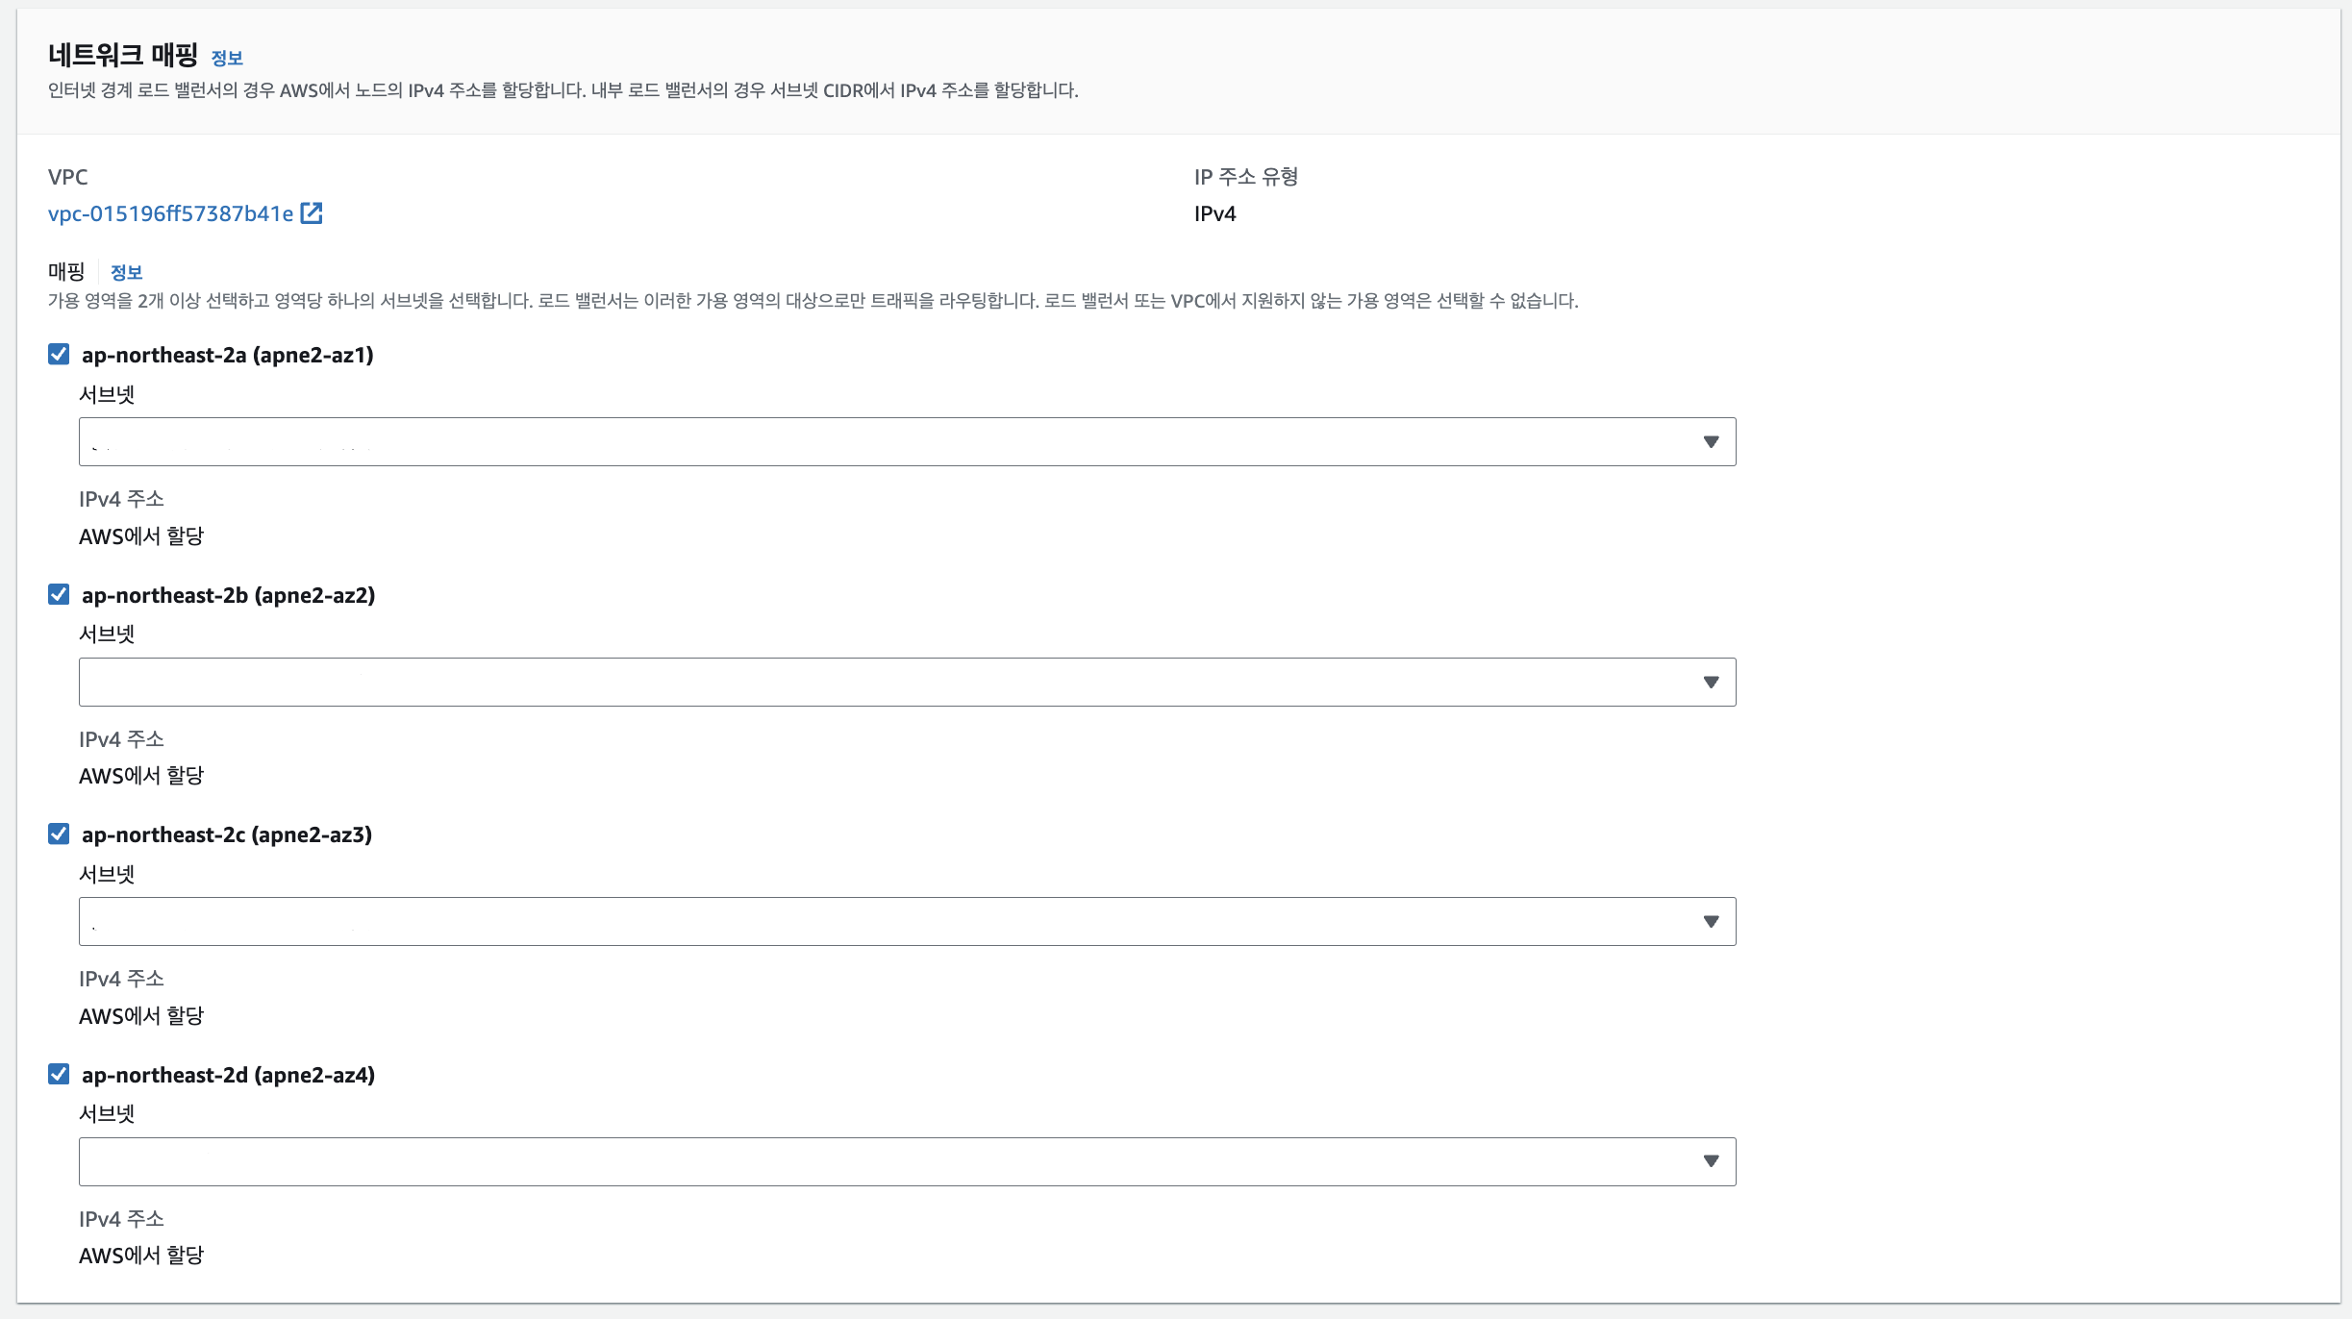2352x1319 pixels.
Task: Uncheck the ap-northeast-2a (apne2-az1) checkbox
Action: 59,355
